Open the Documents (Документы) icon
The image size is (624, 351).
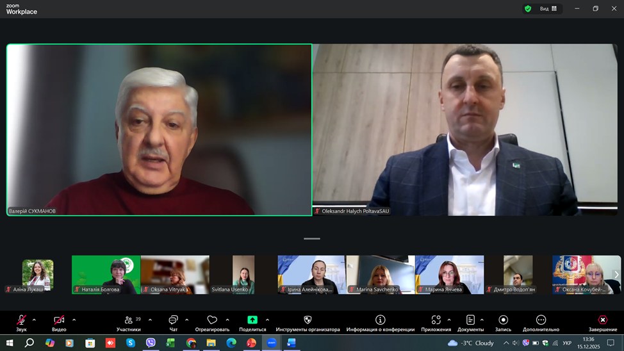coord(470,320)
